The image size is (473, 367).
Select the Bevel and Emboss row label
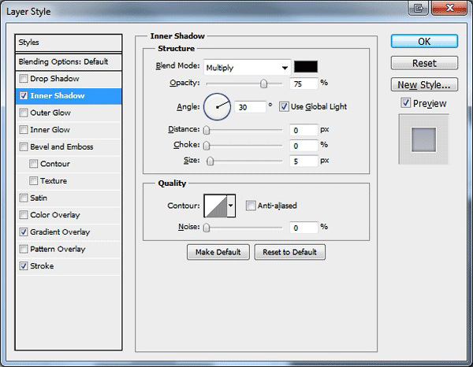[x=61, y=146]
